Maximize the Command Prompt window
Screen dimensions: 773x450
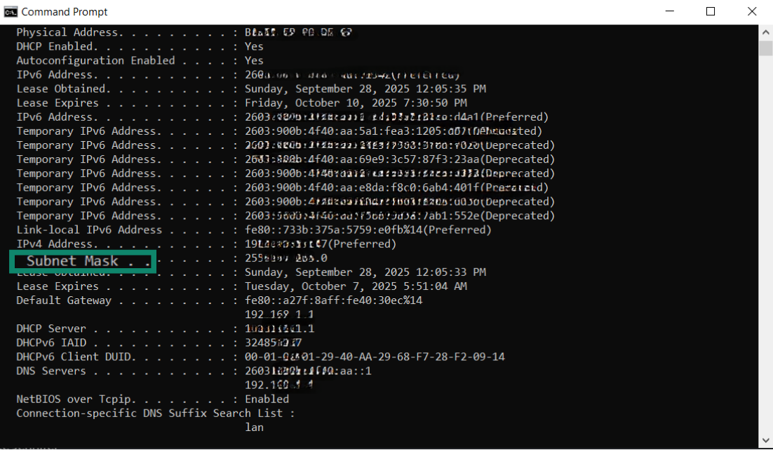pos(710,11)
